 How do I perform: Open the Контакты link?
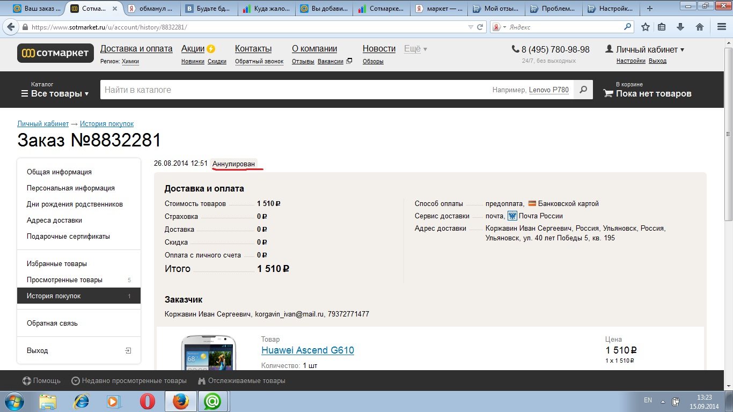(253, 49)
